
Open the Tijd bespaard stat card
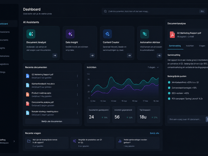click(149, 114)
